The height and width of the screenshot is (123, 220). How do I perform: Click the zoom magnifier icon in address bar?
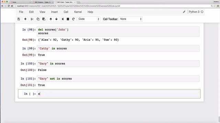click(x=212, y=6)
